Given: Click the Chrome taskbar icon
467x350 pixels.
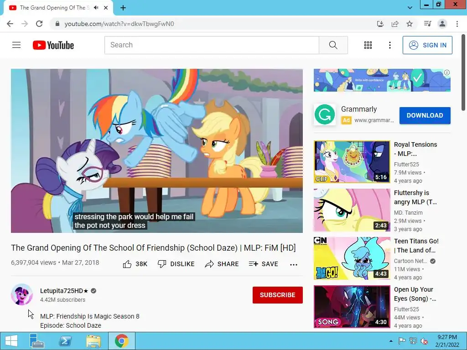Looking at the screenshot, I should (x=121, y=341).
